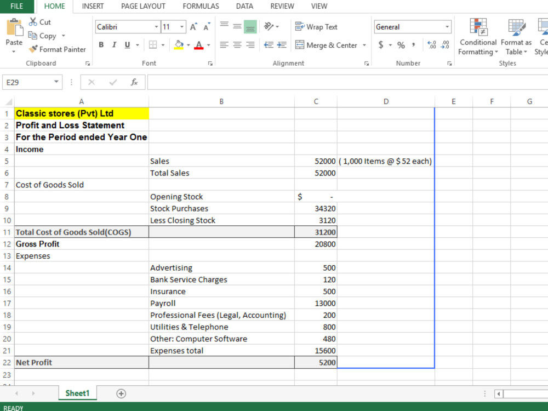548x411 pixels.
Task: Expand Merge & Center dropdown arrow
Action: [364, 45]
